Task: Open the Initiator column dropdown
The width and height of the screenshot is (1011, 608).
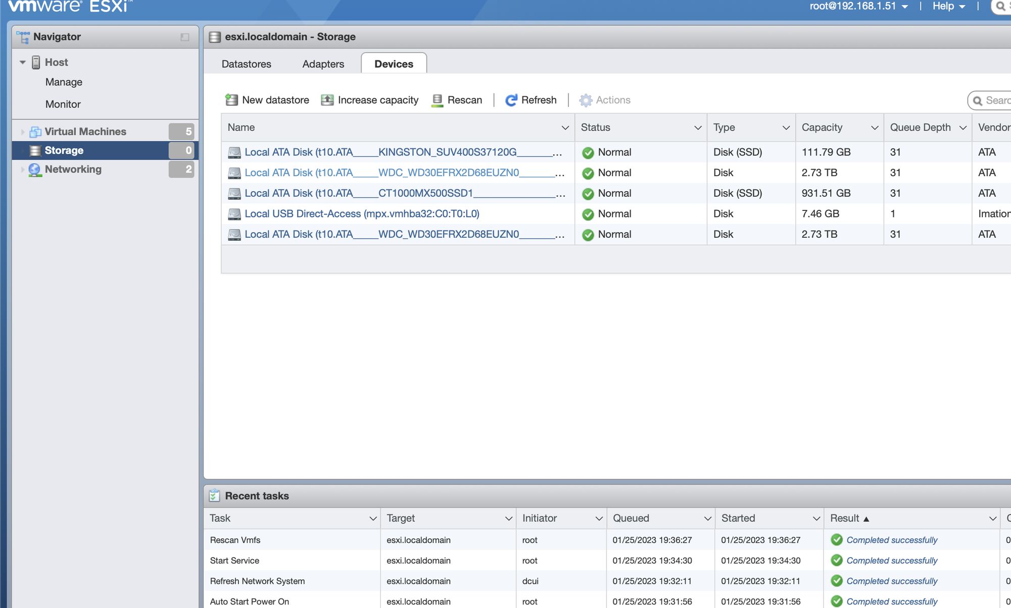Action: point(599,519)
